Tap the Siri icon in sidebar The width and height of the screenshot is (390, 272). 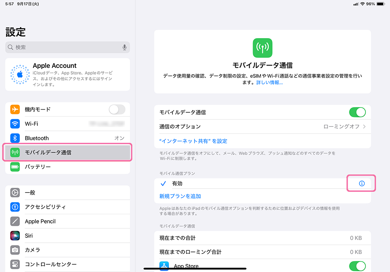(15, 235)
